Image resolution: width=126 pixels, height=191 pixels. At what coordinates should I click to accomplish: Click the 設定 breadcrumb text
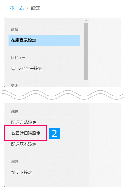(36, 8)
